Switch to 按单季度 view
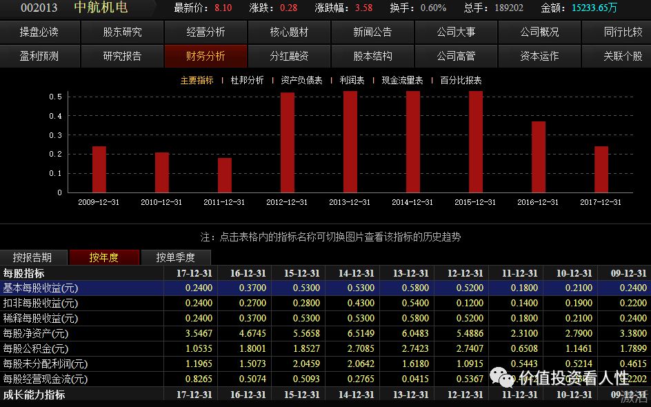Image resolution: width=651 pixels, height=407 pixels. coord(176,257)
